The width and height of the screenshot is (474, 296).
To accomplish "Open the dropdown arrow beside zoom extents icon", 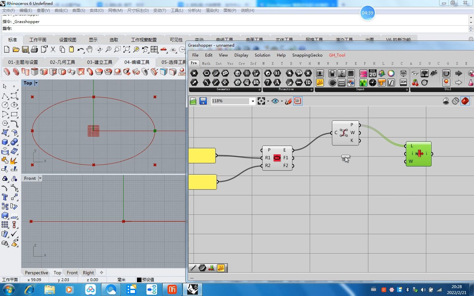I will tap(268, 101).
